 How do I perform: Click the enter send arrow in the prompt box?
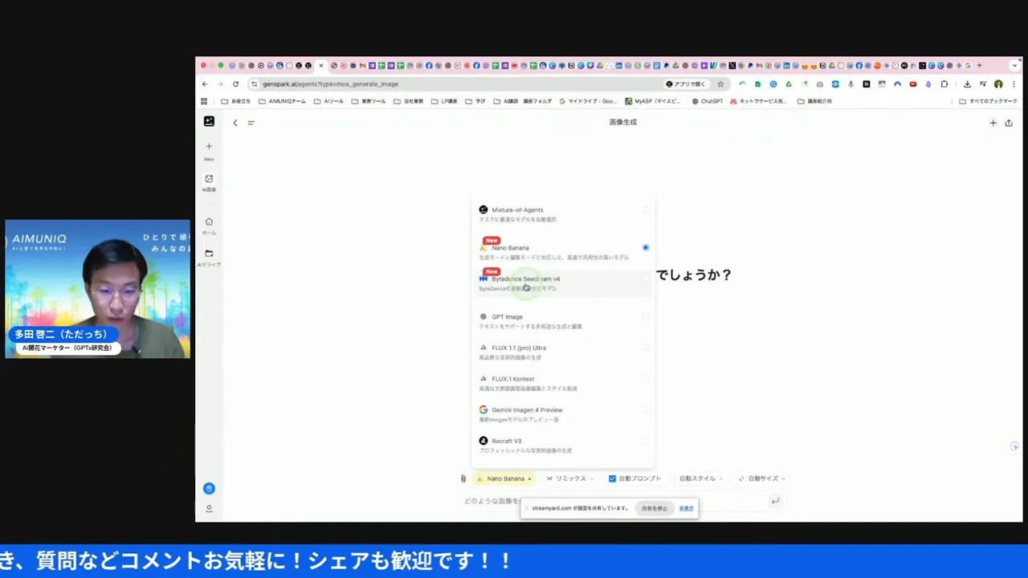pos(775,501)
